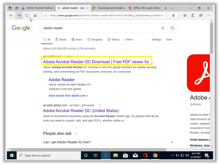Open the browser home page
The height and width of the screenshot is (165, 220).
click(35, 16)
